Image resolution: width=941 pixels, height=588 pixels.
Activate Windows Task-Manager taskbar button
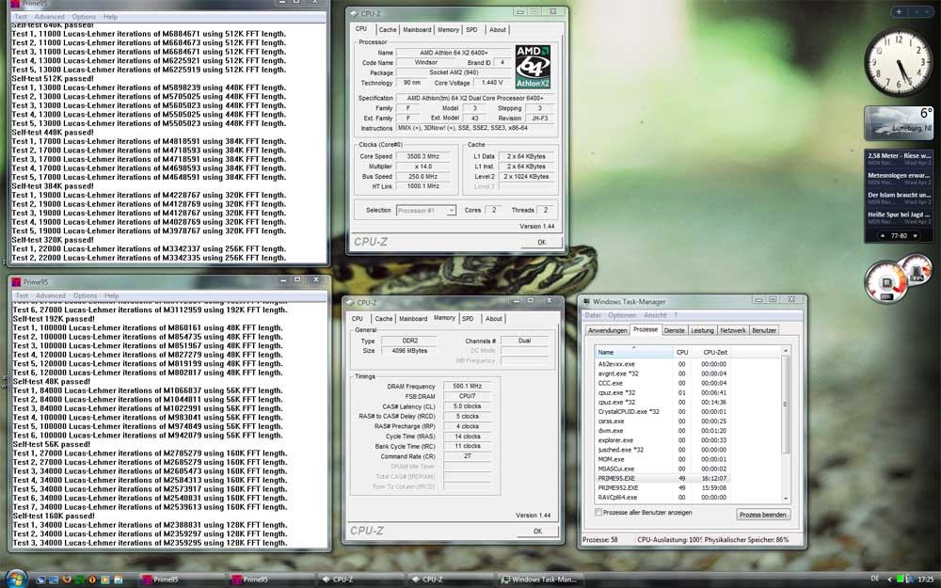tap(539, 579)
